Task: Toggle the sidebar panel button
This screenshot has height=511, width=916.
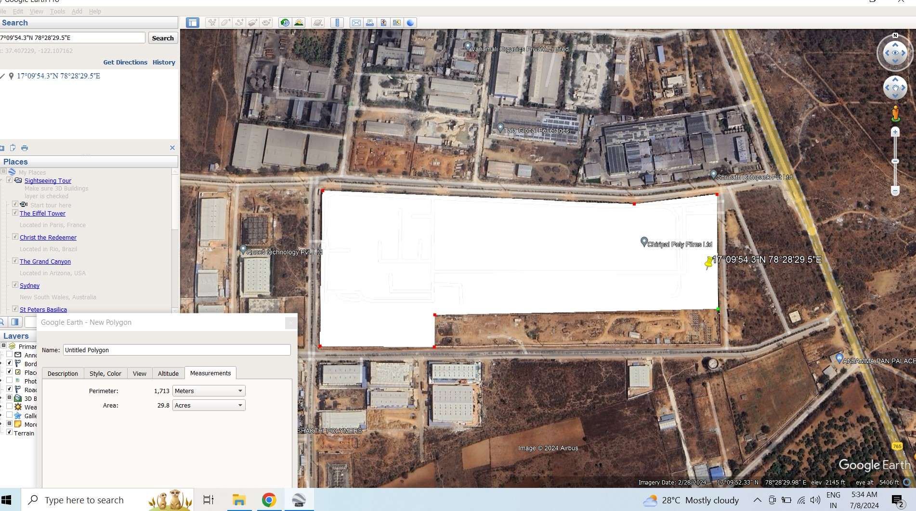Action: point(193,23)
